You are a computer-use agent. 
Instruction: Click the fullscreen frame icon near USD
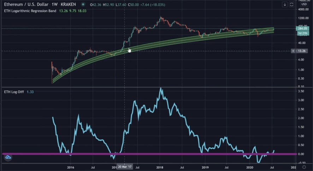pos(291,5)
